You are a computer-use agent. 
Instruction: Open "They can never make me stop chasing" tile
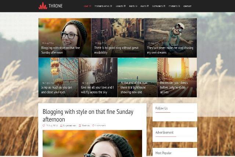point(170,38)
